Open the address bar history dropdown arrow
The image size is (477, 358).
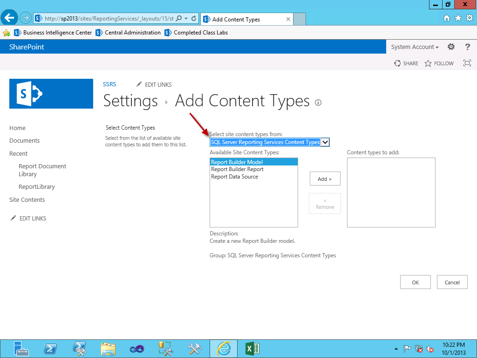point(186,19)
